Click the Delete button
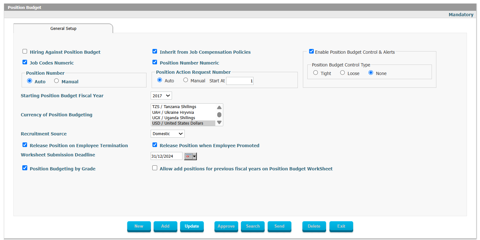Image resolution: width=480 pixels, height=240 pixels. [x=314, y=226]
